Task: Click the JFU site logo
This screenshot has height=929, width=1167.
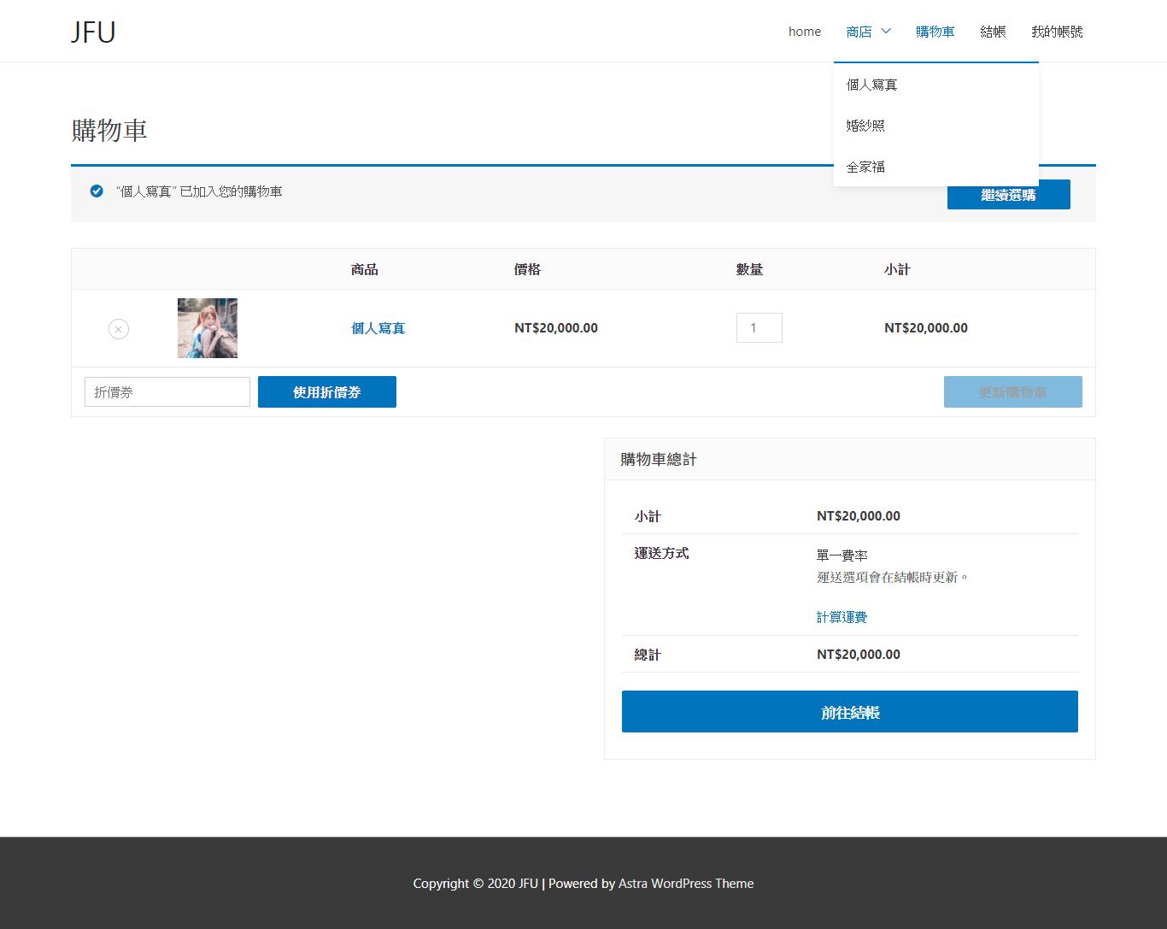Action: click(x=93, y=32)
